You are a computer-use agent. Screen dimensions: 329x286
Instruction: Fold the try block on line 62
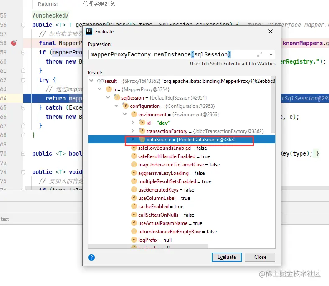pos(23,80)
